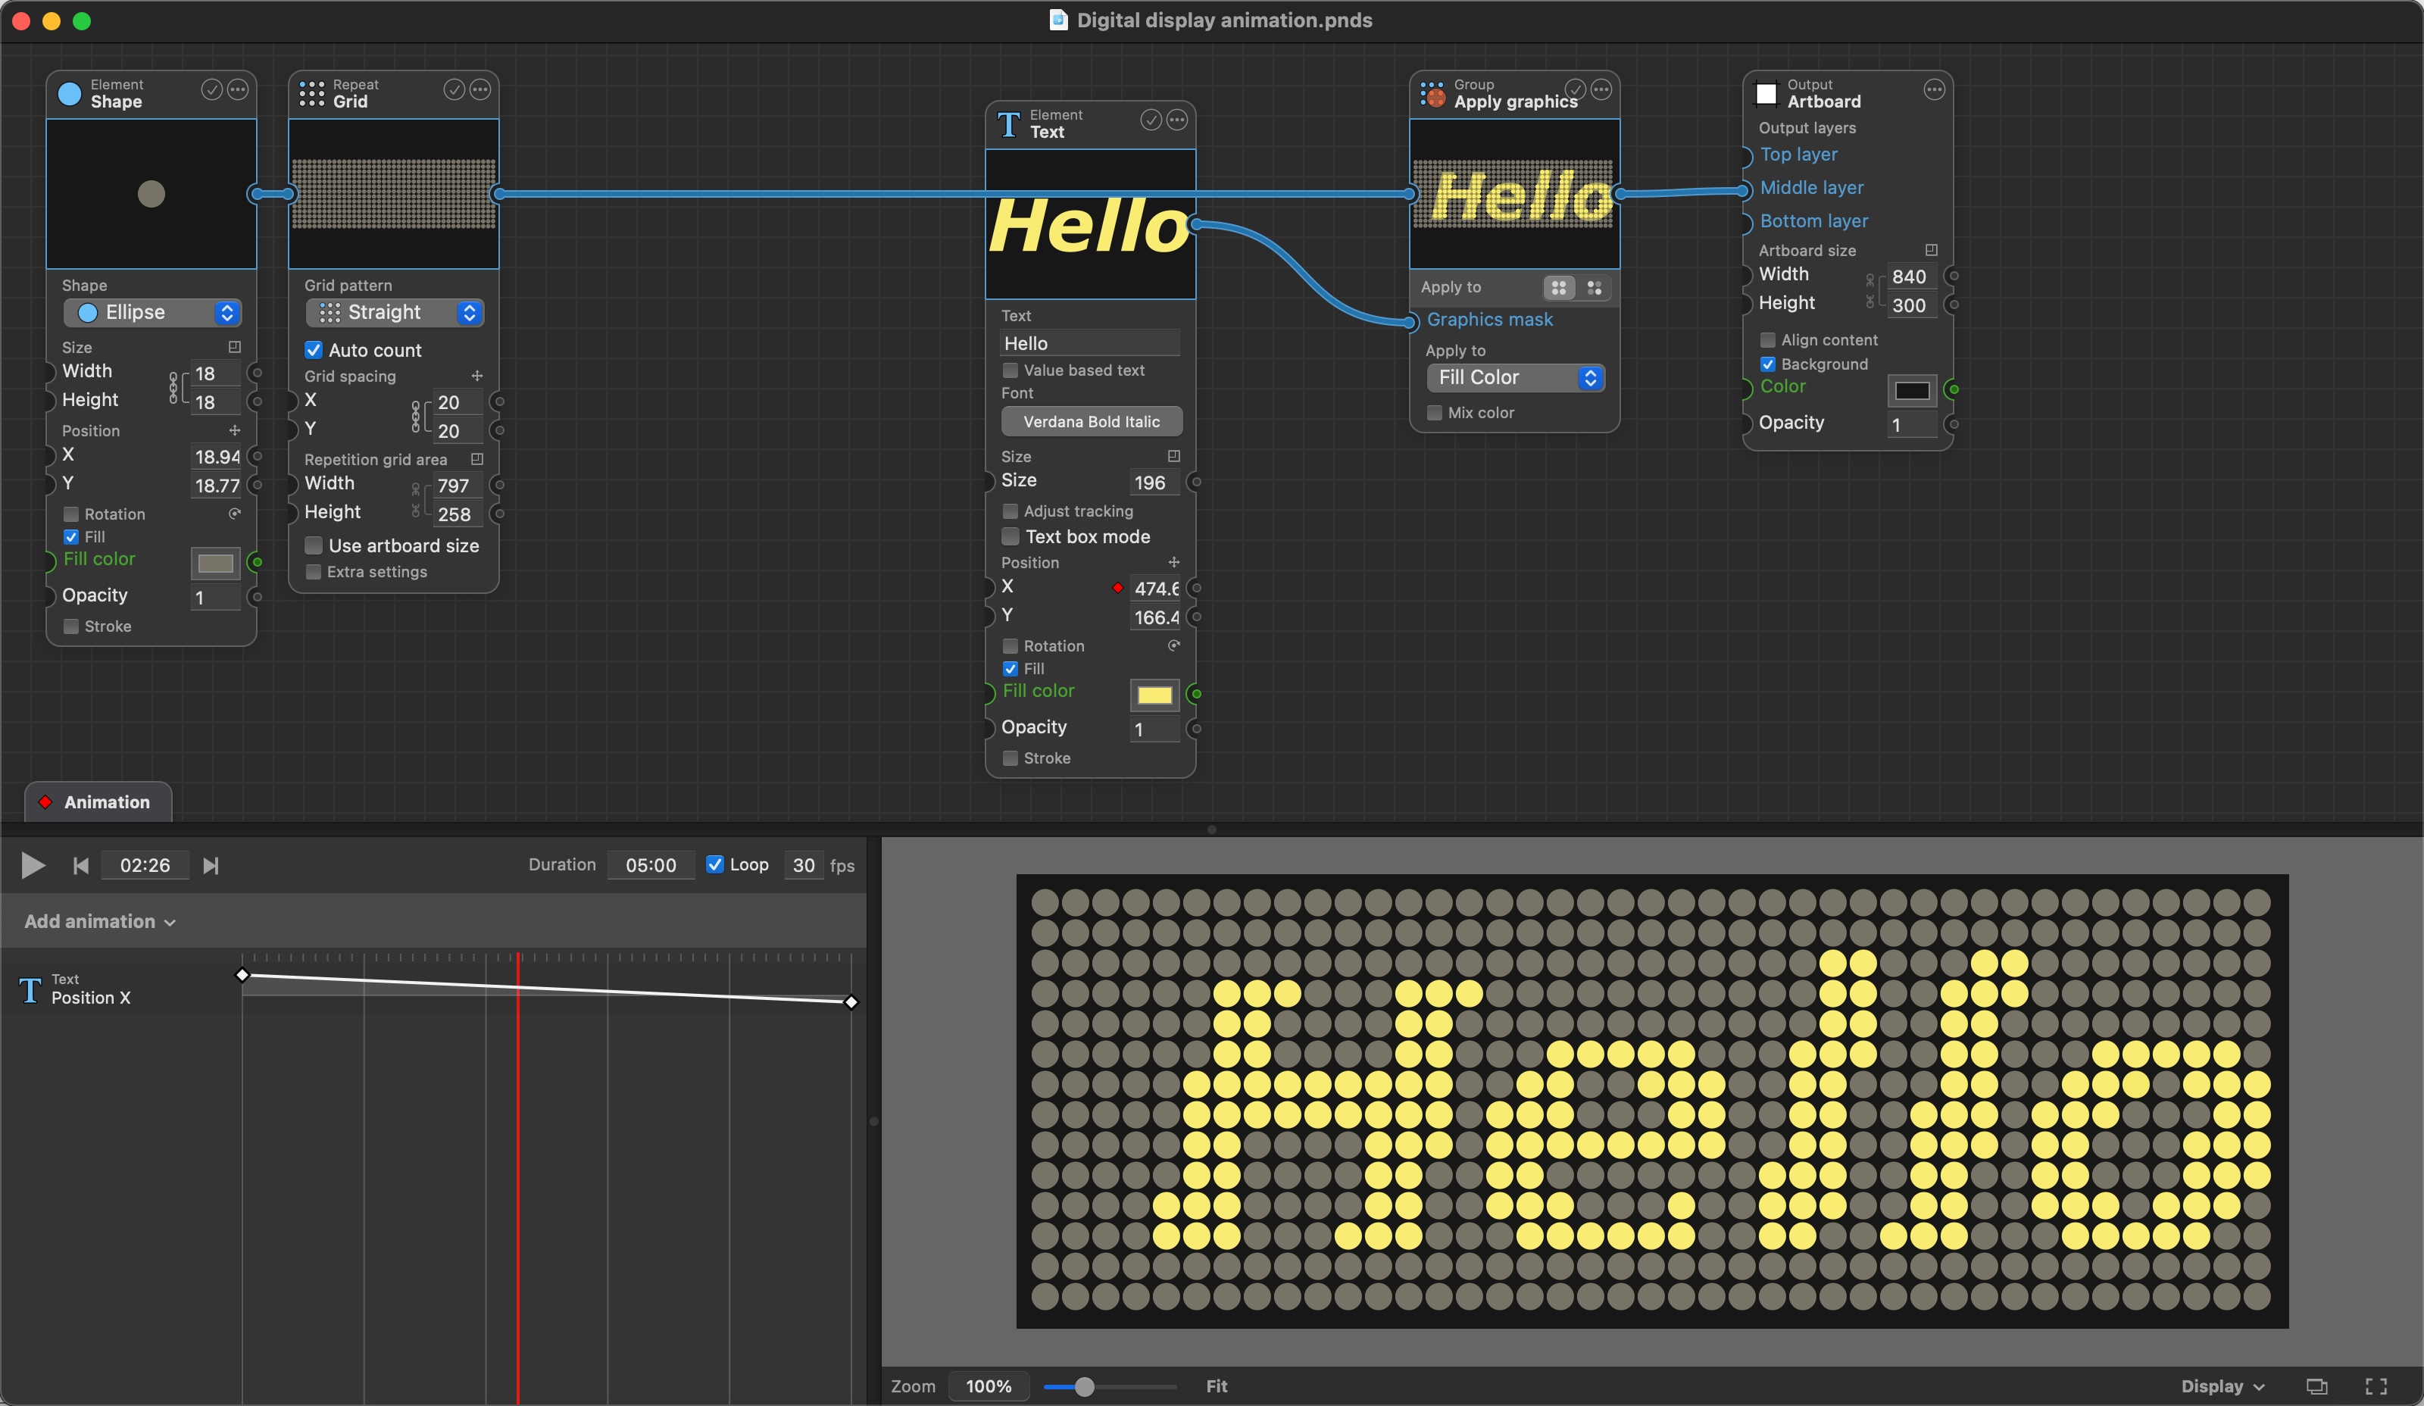
Task: Open the Verdana Bold Italic font picker
Action: point(1091,421)
